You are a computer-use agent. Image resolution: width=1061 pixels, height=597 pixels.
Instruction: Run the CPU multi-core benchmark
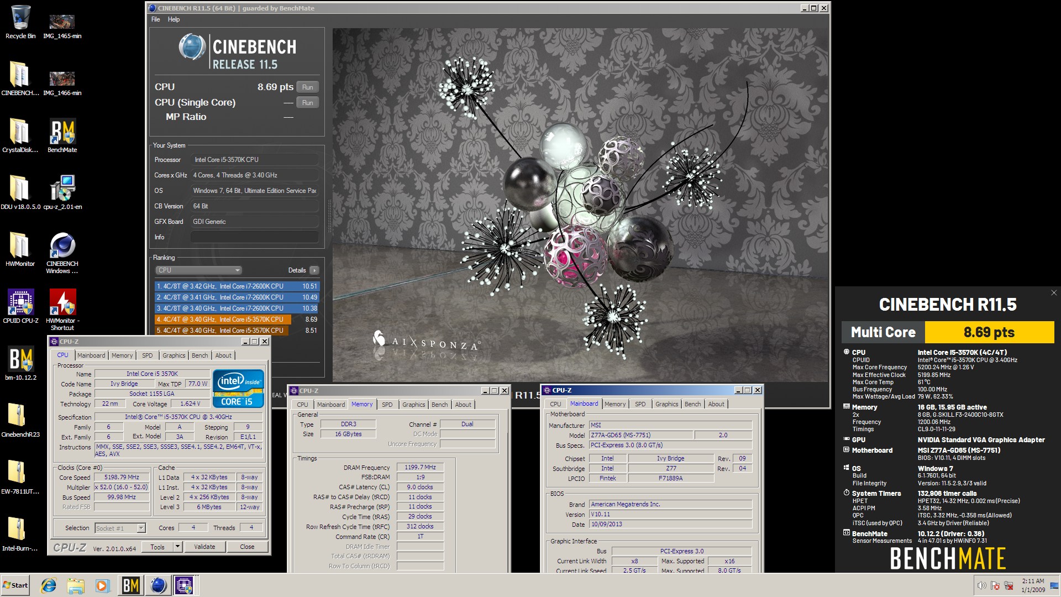tap(308, 87)
